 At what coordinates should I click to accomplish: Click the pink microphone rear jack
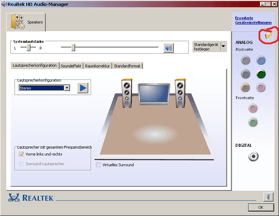[x=261, y=87]
